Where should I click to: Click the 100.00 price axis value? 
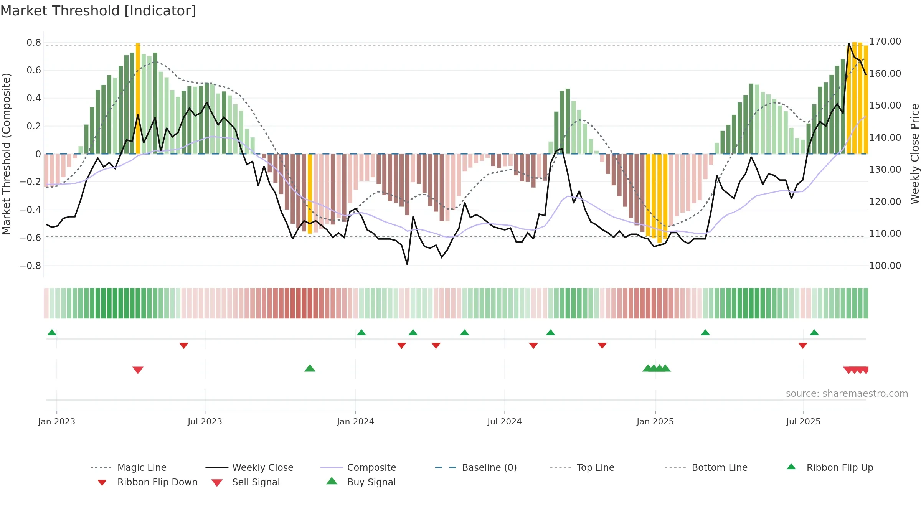point(885,266)
